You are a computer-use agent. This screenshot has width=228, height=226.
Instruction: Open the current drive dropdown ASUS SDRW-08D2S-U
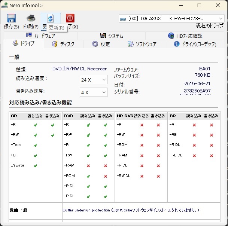[171, 18]
